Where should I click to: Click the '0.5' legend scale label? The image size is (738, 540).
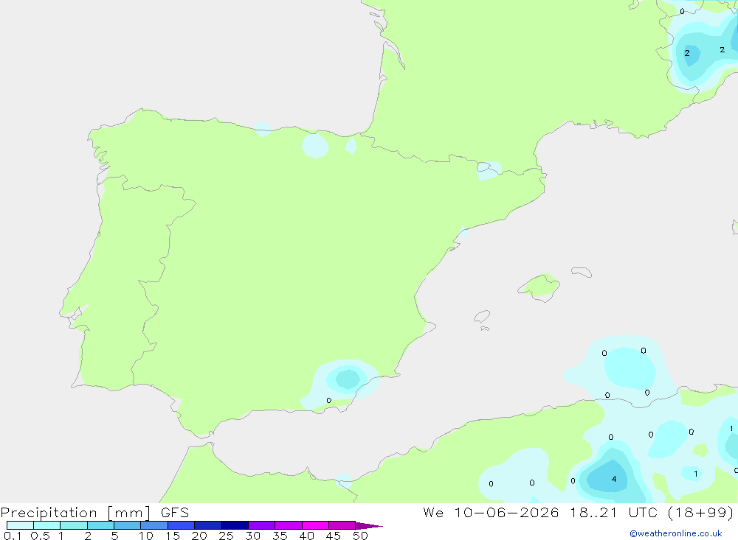click(x=40, y=536)
